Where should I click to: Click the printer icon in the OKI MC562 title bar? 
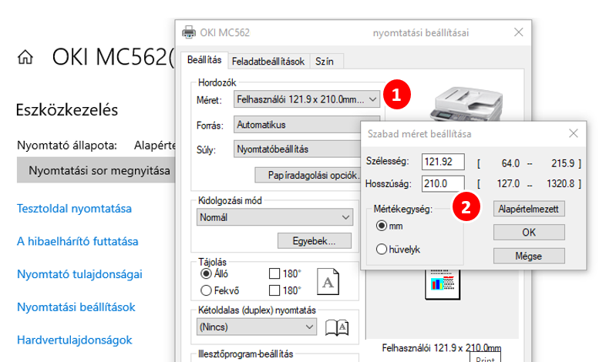(189, 32)
